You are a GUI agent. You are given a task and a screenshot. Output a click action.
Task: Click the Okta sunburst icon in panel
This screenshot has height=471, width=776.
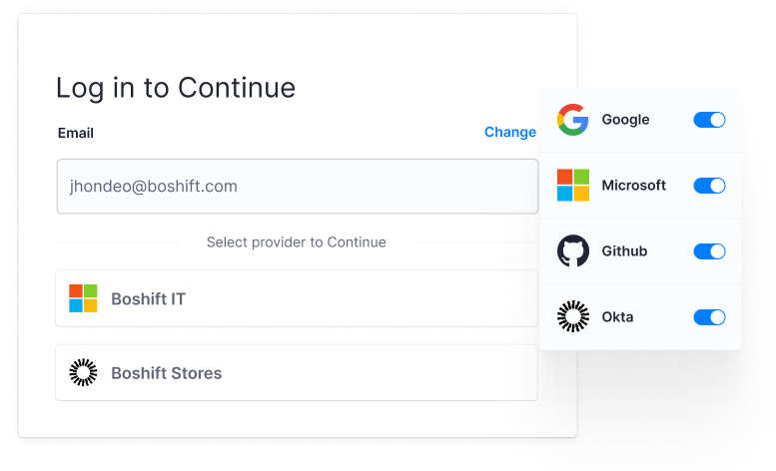click(573, 316)
